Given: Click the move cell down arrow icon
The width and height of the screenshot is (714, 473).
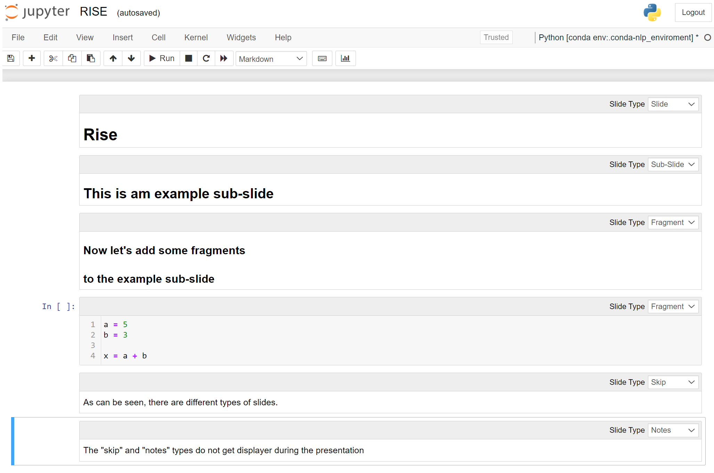Looking at the screenshot, I should point(131,58).
